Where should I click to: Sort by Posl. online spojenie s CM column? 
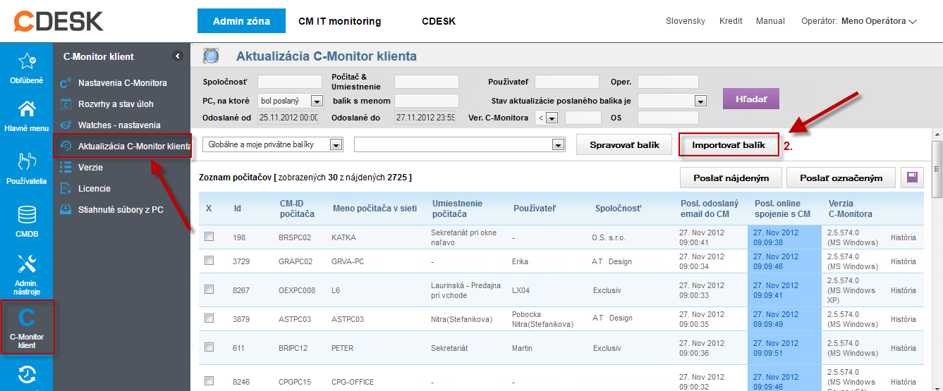point(783,209)
